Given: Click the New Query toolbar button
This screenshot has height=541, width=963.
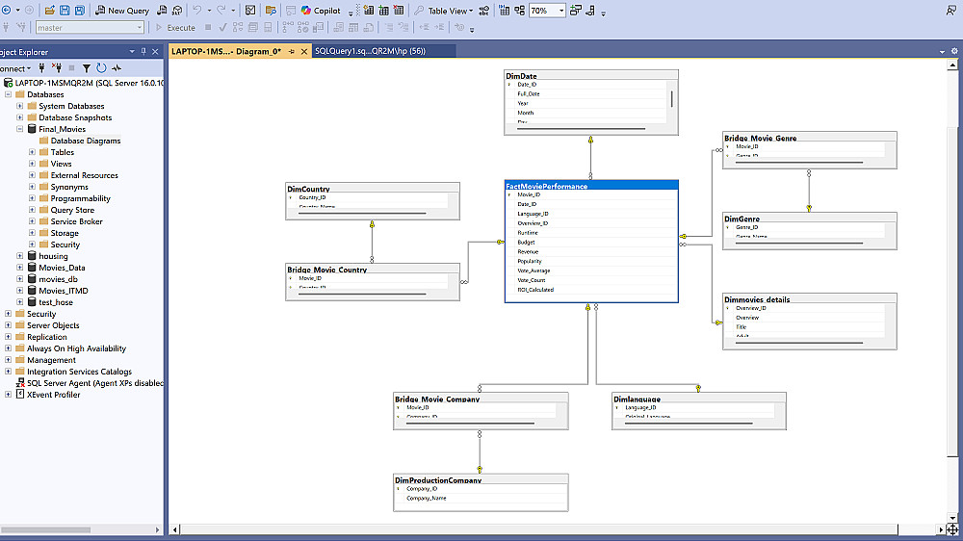Looking at the screenshot, I should (x=121, y=11).
